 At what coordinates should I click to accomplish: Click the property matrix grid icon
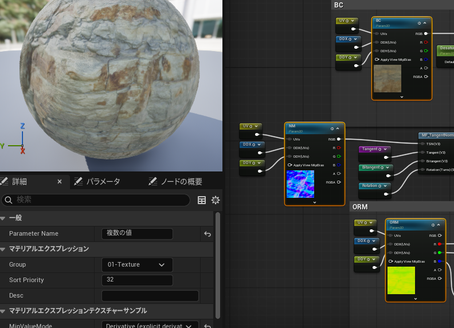pyautogui.click(x=202, y=200)
